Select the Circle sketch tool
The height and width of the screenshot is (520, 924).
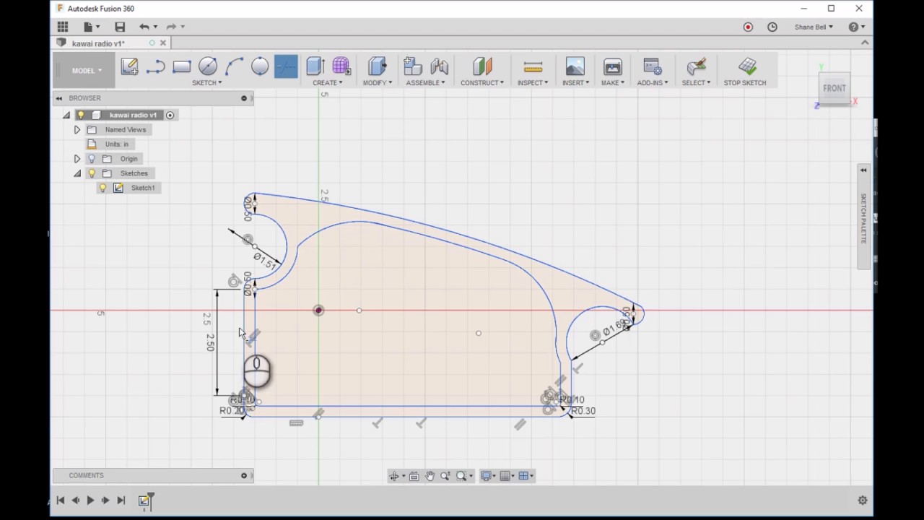click(x=208, y=67)
